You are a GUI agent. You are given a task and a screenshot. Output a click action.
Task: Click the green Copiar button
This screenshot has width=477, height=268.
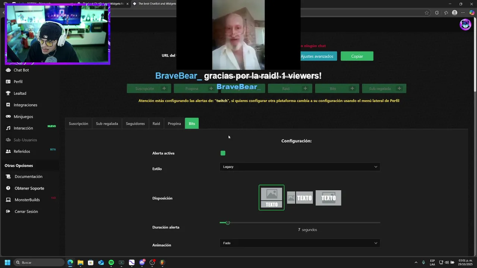tap(357, 56)
